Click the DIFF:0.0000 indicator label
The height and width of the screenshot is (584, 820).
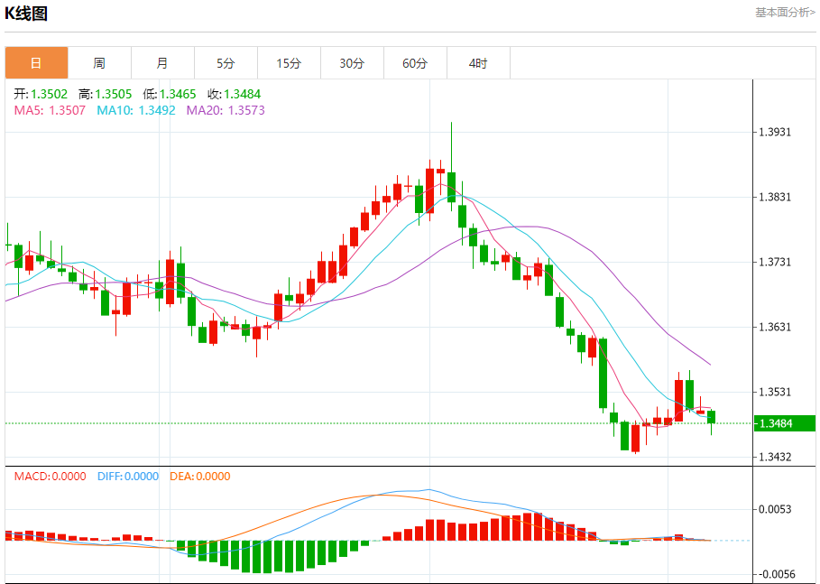[x=128, y=477]
